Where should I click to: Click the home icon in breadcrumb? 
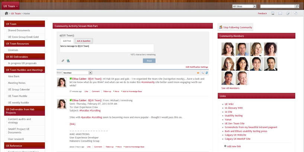click(6, 13)
